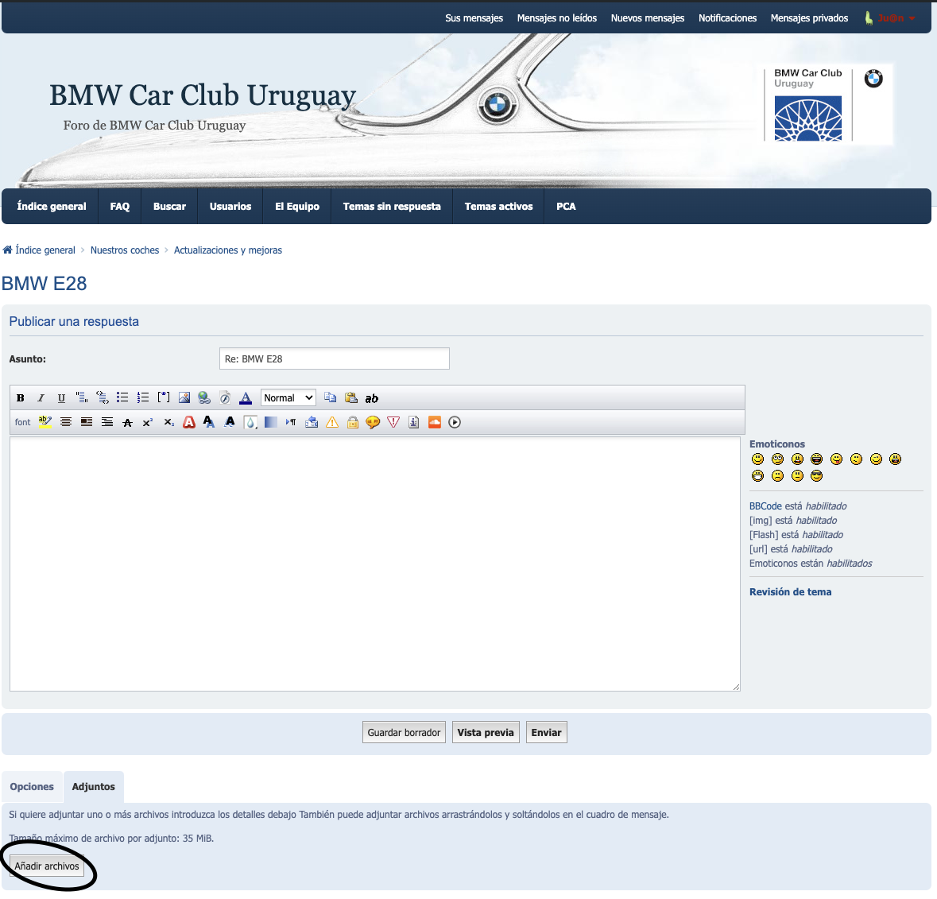The height and width of the screenshot is (899, 937).
Task: Insert the laughing emoticon
Action: pos(815,459)
